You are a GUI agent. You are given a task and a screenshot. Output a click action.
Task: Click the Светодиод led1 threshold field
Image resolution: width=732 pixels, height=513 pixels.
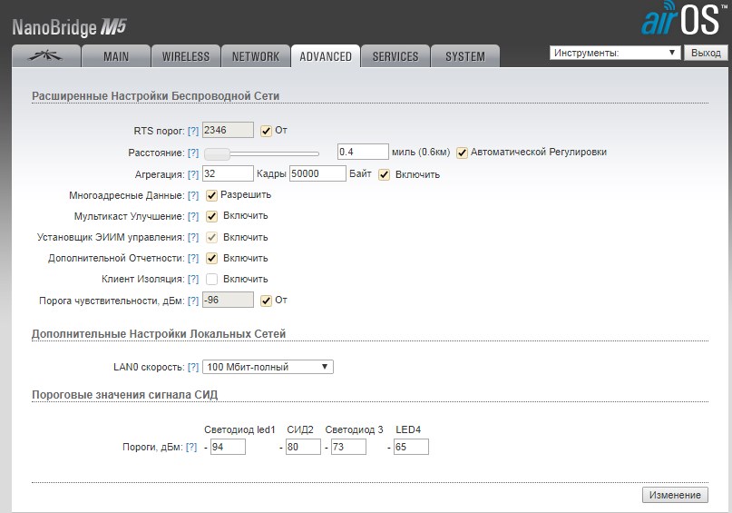coord(228,447)
